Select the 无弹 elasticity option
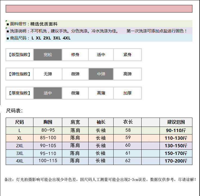Image resolution: width=200 pixels, height=196 pixels. tap(48, 74)
